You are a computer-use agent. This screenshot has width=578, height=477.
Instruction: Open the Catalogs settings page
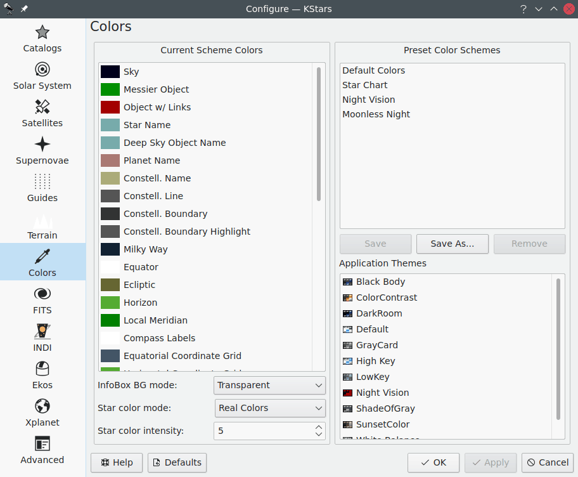tap(42, 38)
